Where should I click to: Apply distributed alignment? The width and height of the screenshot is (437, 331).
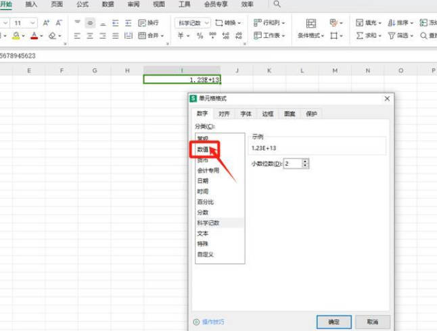129,35
